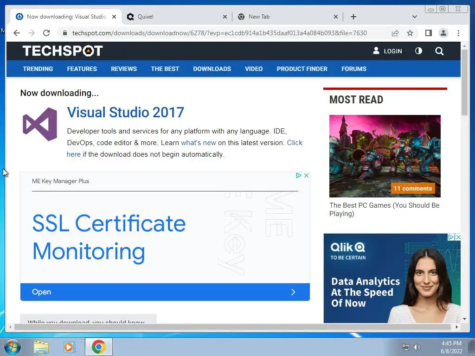Click the address bar URL field
Viewport: 475px width, 356px height.
(219, 33)
